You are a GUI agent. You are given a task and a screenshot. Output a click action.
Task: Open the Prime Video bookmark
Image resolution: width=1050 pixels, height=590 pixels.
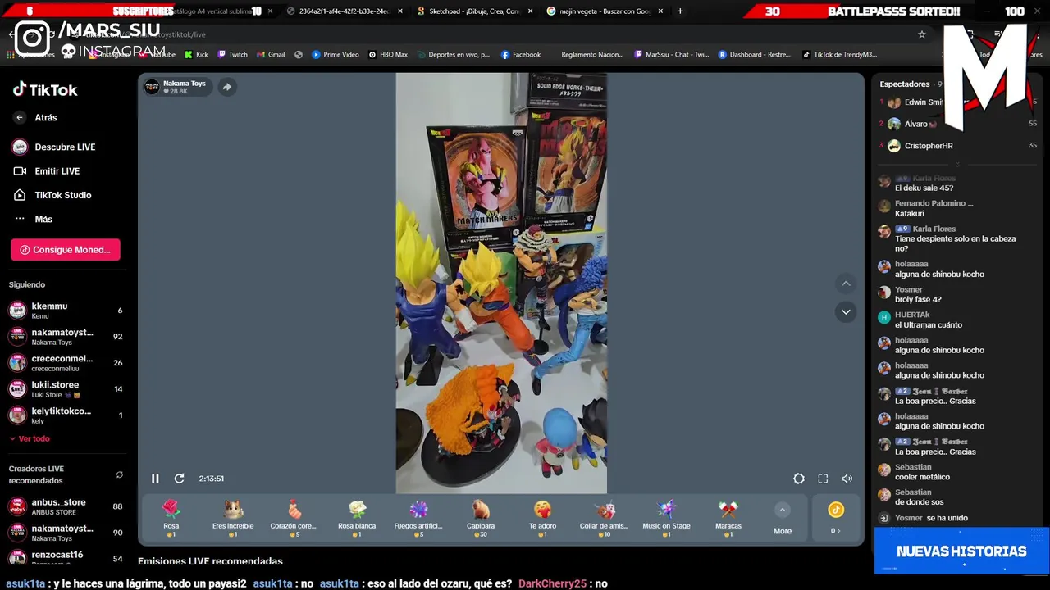coord(335,55)
